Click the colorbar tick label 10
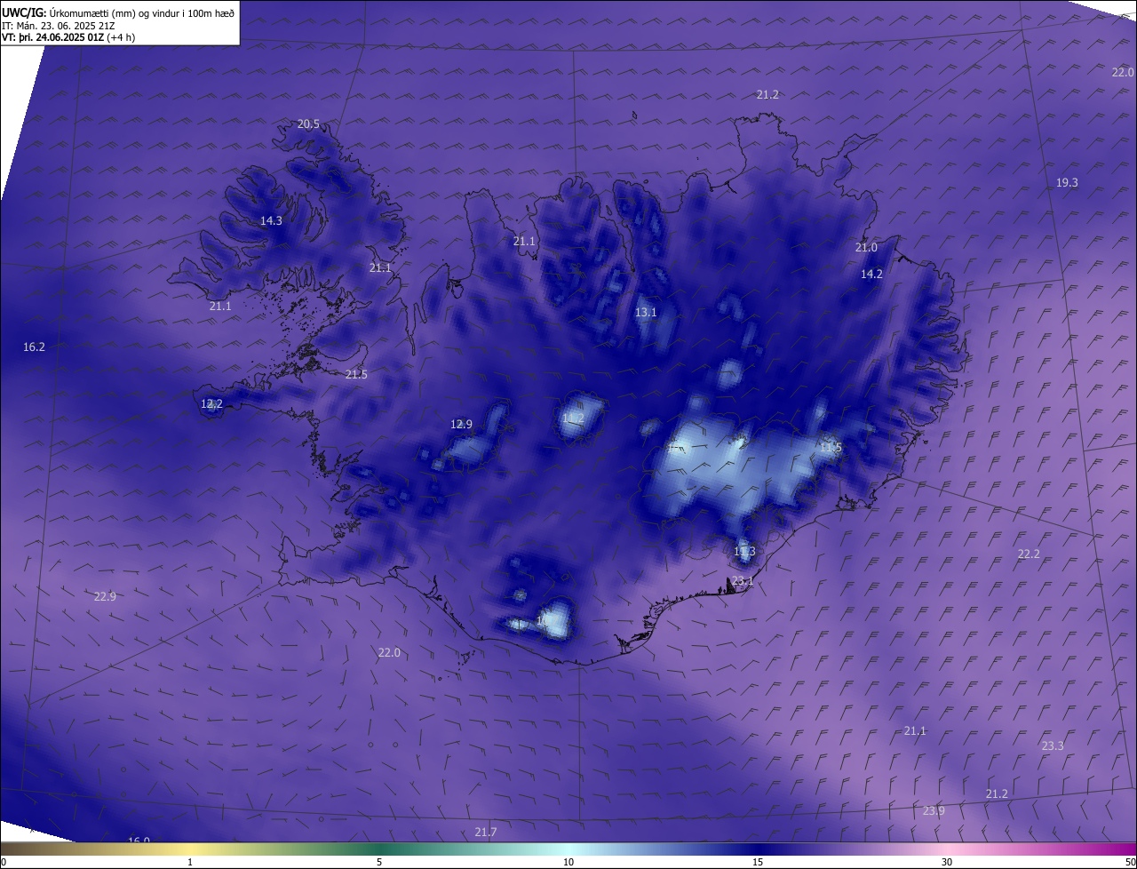Viewport: 1137px width, 869px height. pyautogui.click(x=568, y=862)
